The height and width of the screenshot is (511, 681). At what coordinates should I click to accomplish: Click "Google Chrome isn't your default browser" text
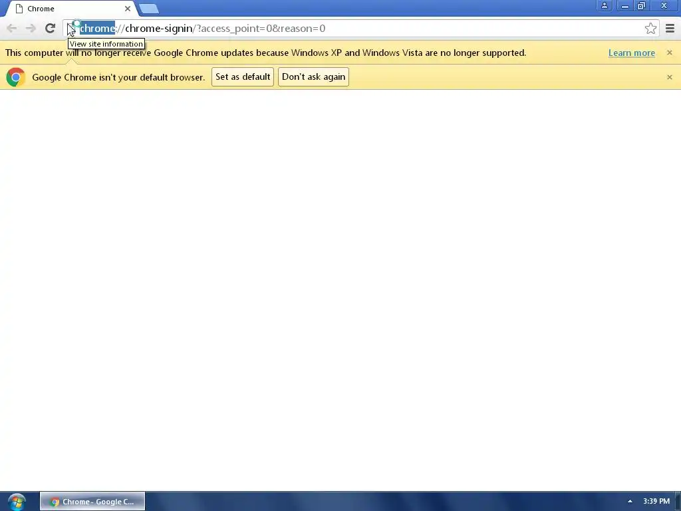[x=118, y=77]
